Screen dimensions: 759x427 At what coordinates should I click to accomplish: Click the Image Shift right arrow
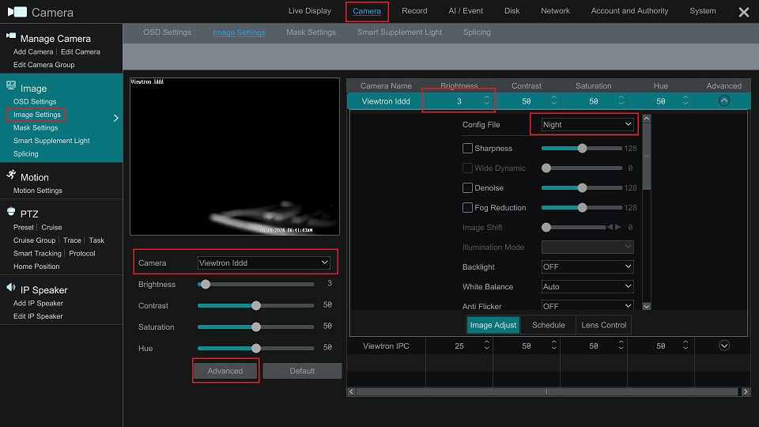pyautogui.click(x=617, y=227)
